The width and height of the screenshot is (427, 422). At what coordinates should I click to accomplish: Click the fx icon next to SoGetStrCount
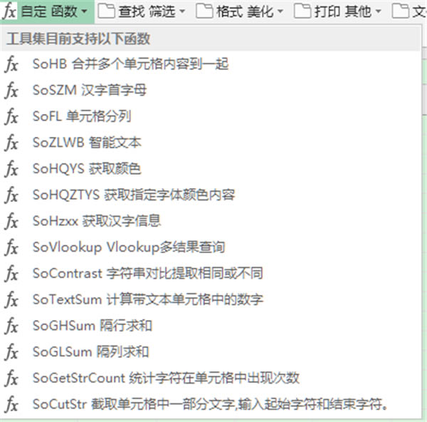[x=11, y=379]
